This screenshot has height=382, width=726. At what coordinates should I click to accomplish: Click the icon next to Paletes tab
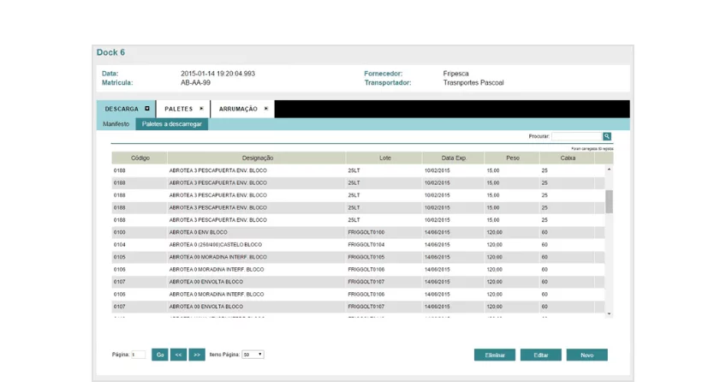[201, 109]
